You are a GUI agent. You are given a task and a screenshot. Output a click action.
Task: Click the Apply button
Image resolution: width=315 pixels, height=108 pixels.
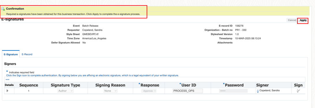click(303, 20)
